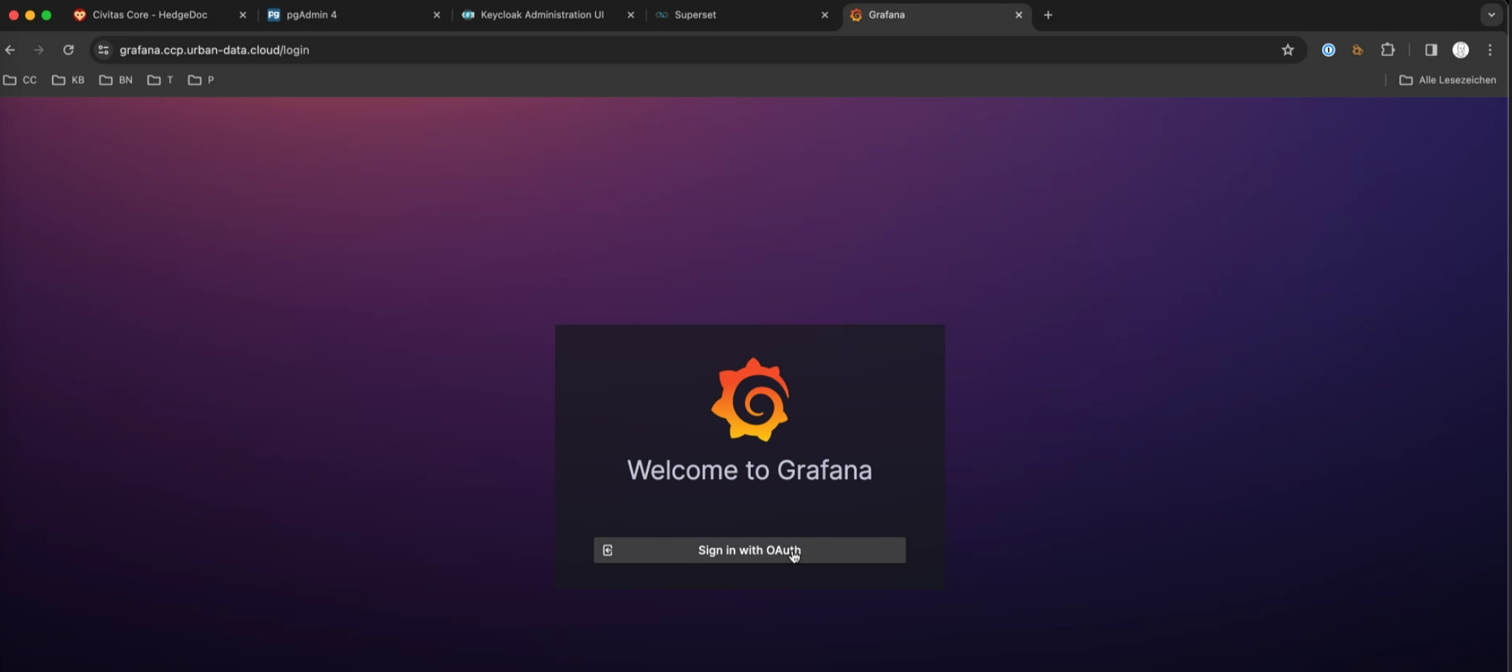
Task: Click the yellow minimize window button
Action: pos(30,15)
